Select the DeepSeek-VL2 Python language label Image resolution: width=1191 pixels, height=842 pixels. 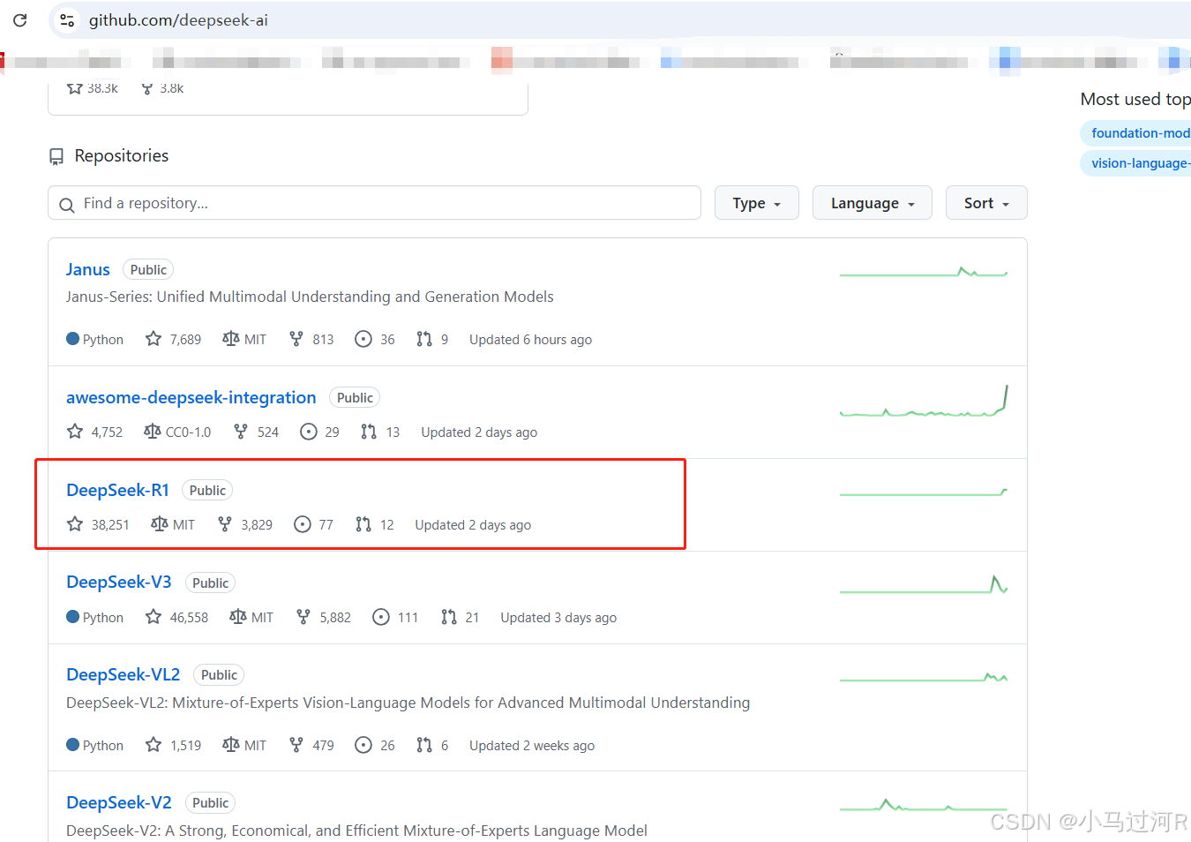[95, 745]
